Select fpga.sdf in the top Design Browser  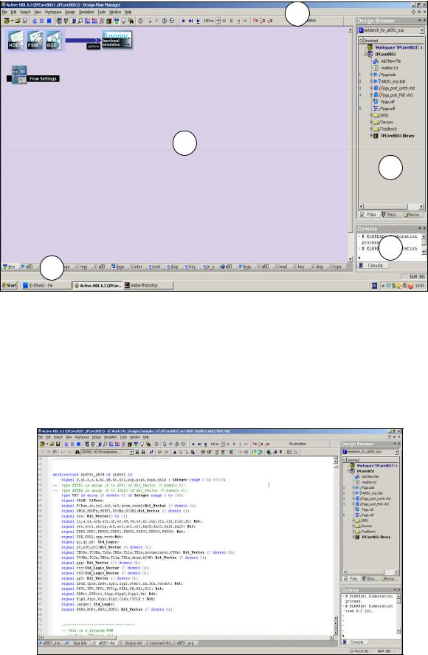tap(387, 101)
